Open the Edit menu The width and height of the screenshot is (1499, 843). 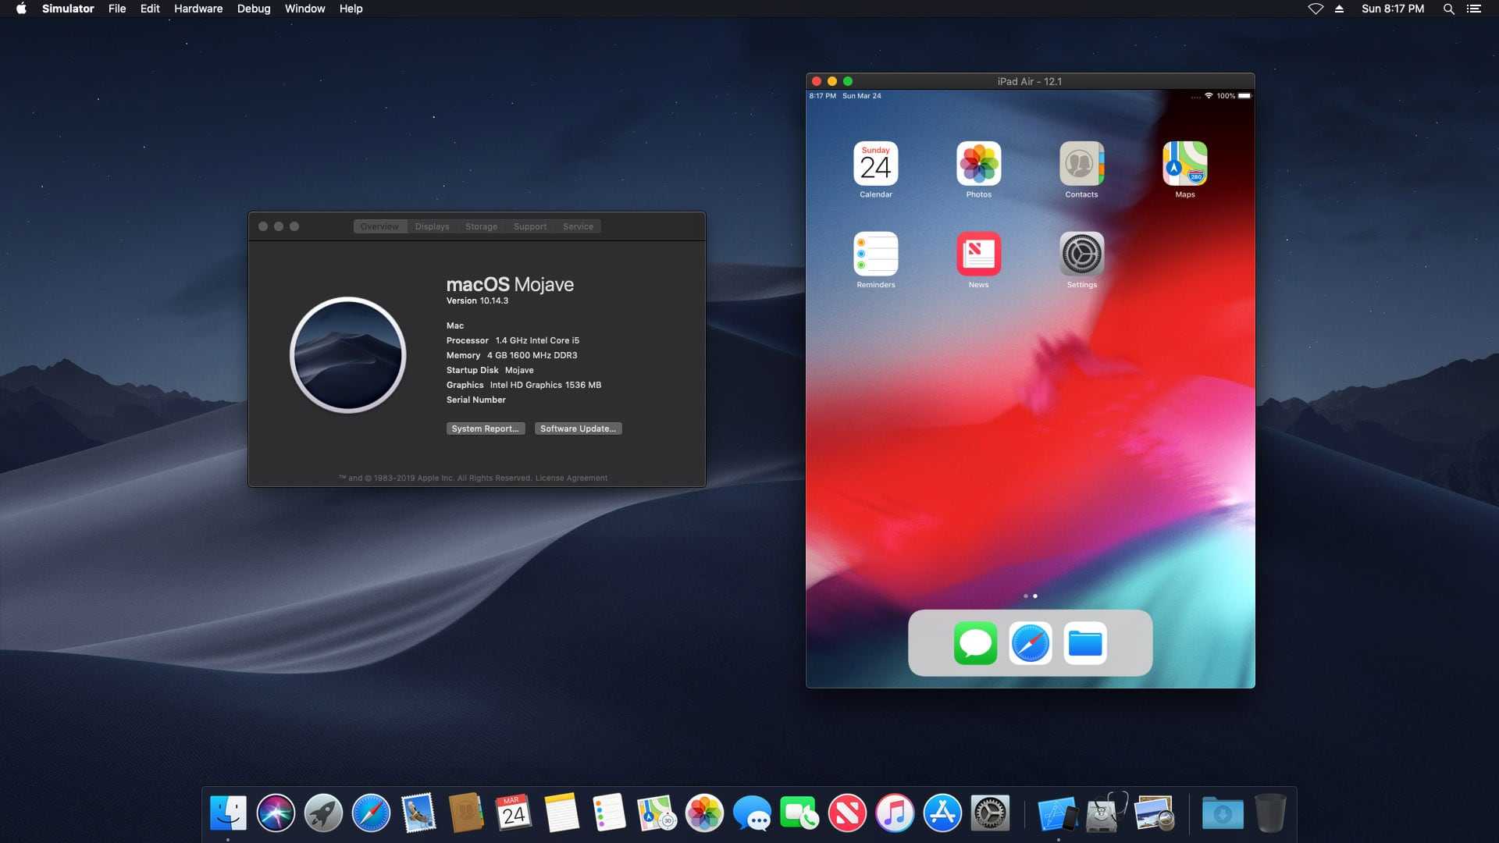click(x=150, y=9)
